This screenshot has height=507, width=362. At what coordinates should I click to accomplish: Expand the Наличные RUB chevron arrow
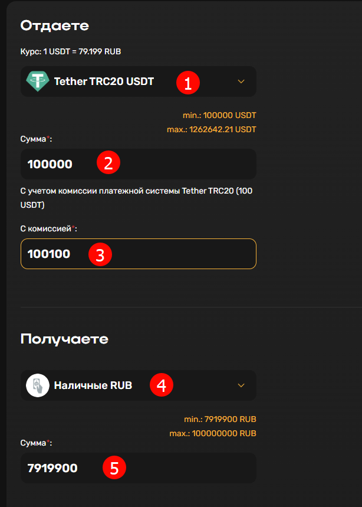241,385
